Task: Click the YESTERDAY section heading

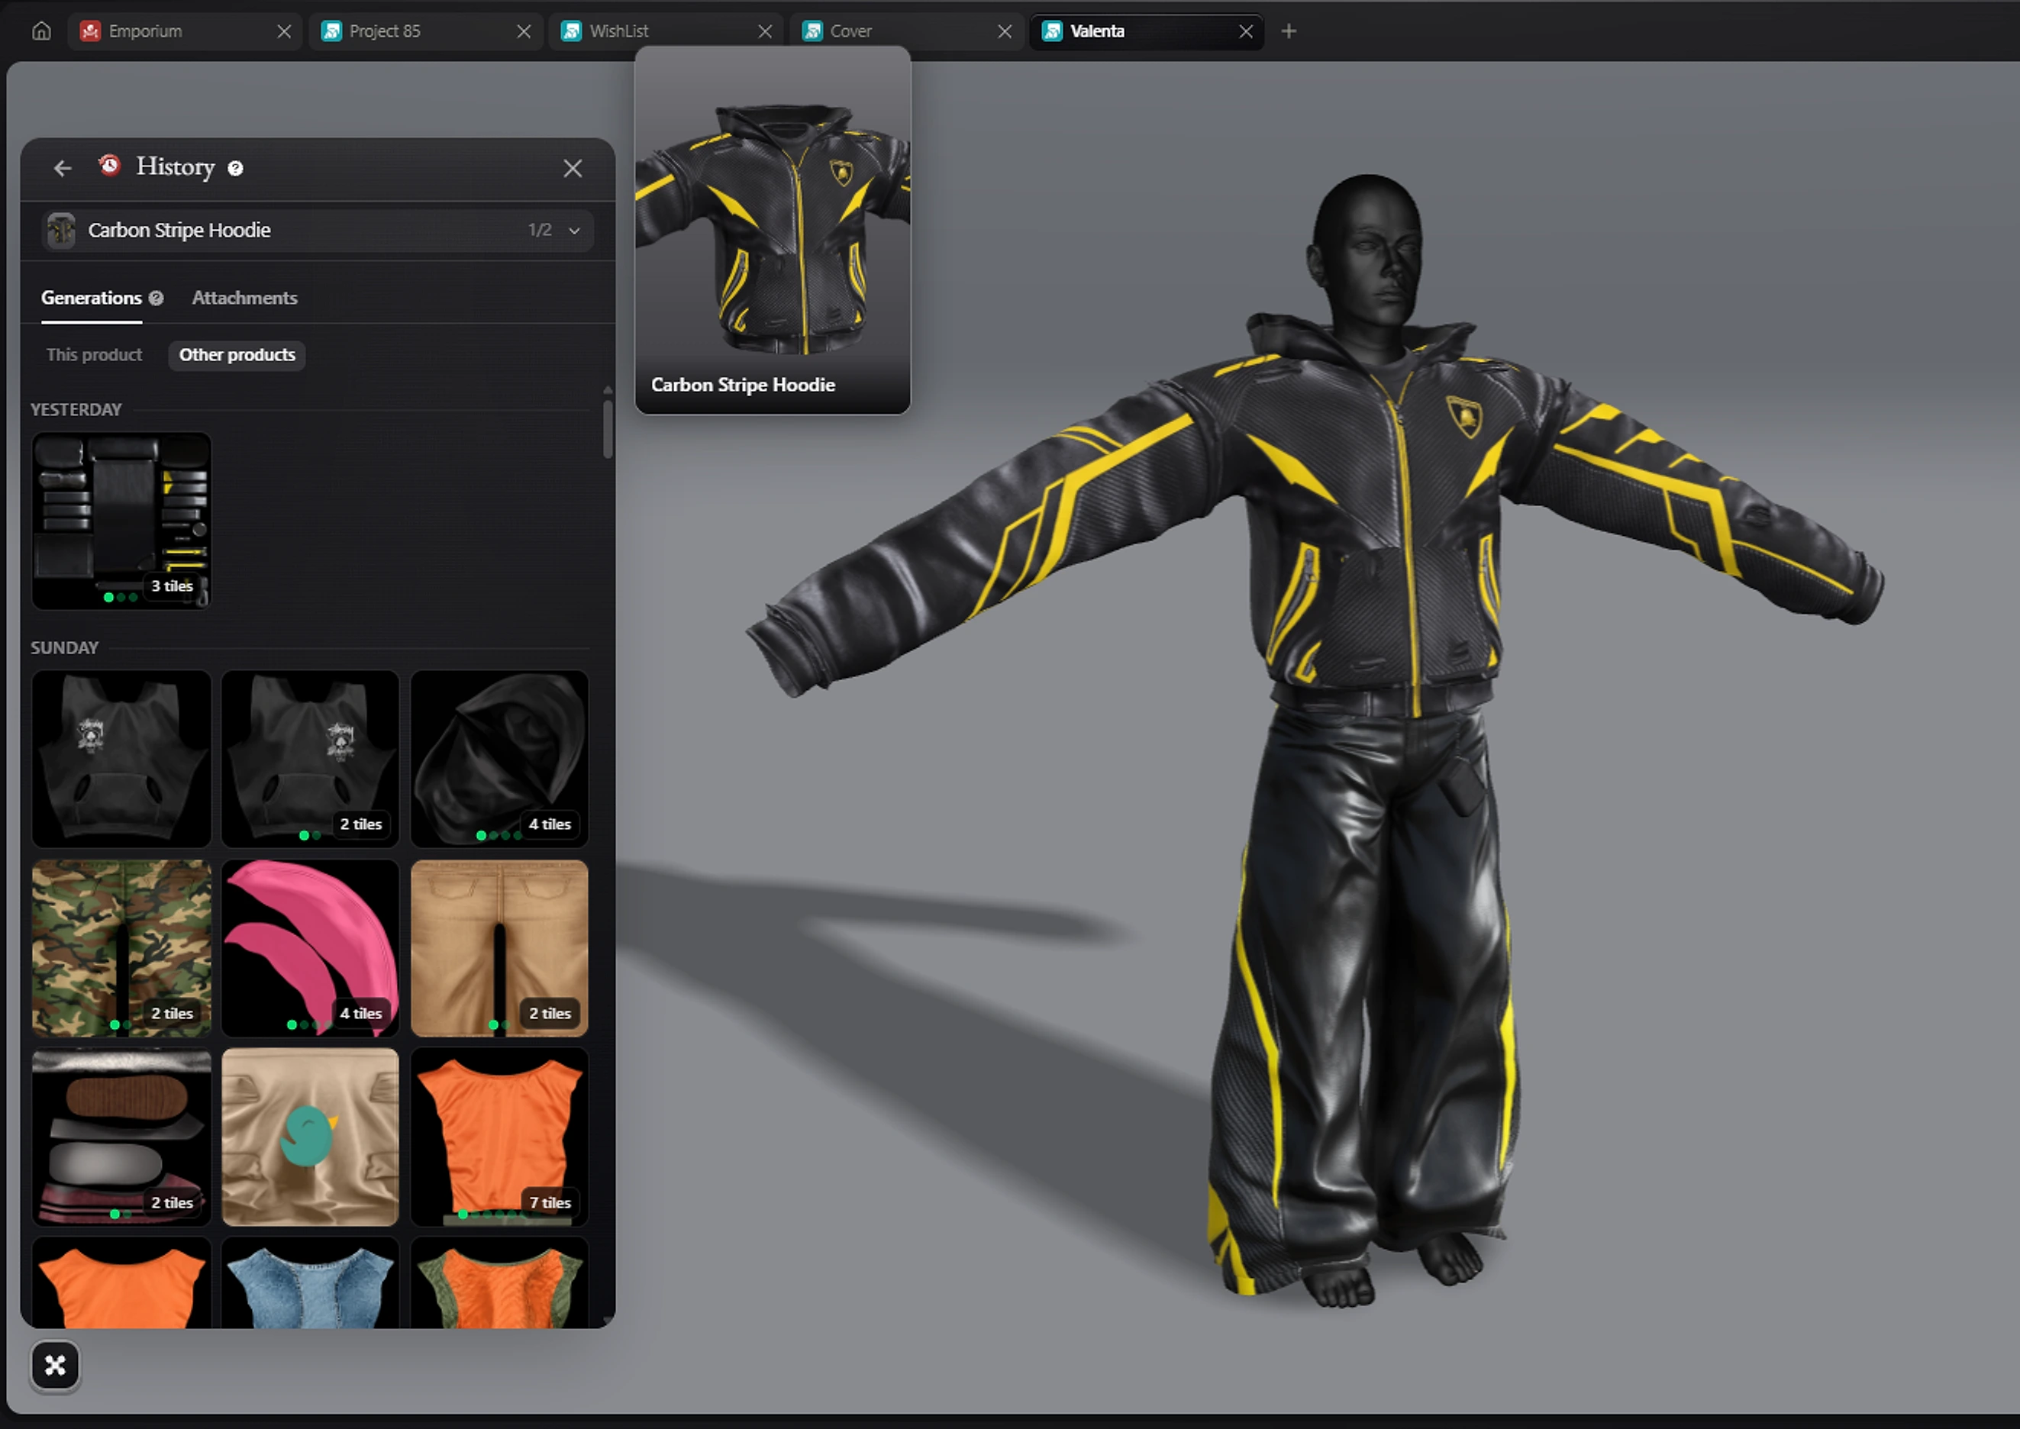Action: 76,410
